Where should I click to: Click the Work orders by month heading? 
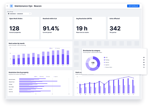16,43
